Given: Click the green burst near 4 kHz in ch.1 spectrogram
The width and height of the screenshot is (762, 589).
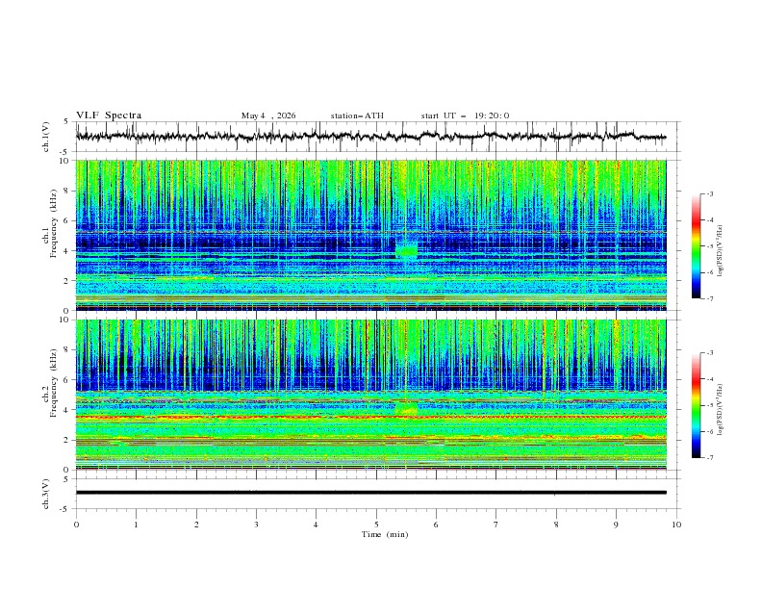Looking at the screenshot, I should click(407, 250).
